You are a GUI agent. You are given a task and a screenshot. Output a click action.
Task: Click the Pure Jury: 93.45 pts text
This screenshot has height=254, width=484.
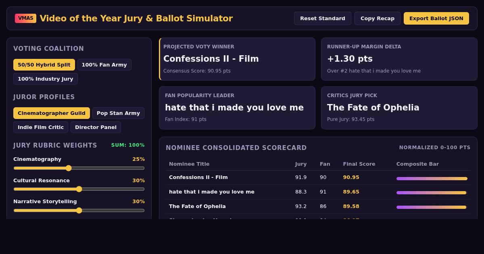tap(350, 119)
